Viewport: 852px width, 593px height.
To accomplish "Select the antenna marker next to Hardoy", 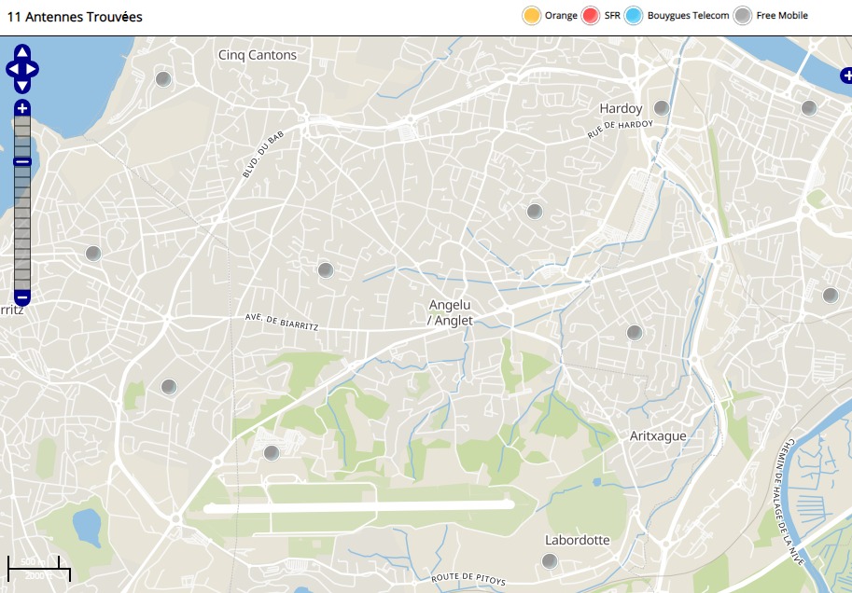I will click(662, 108).
